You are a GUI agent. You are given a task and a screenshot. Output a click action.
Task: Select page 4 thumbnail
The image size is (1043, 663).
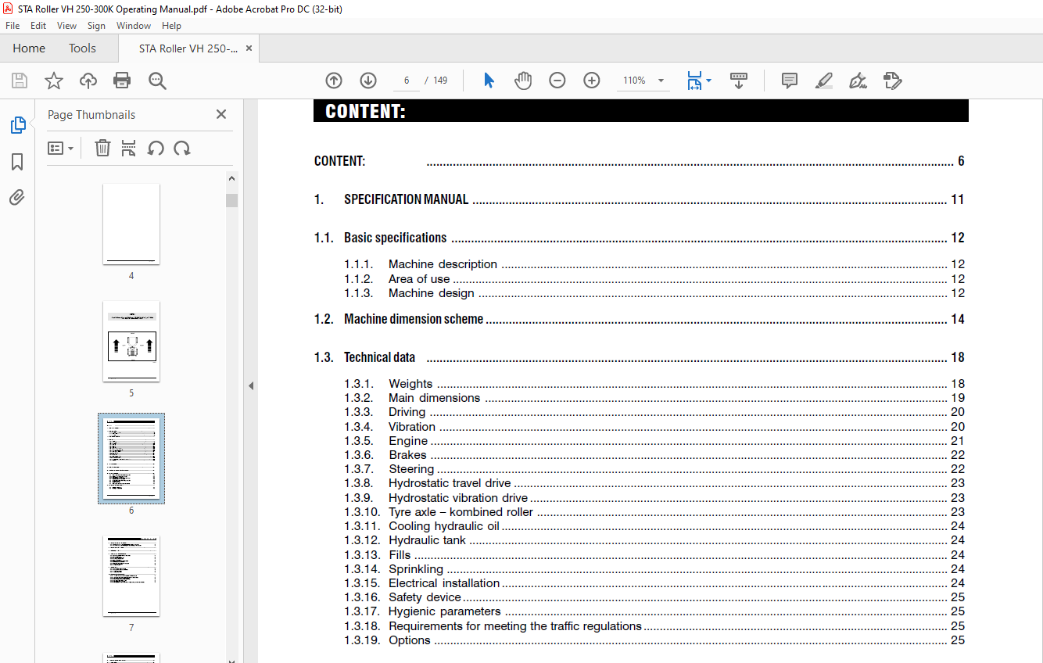click(131, 224)
